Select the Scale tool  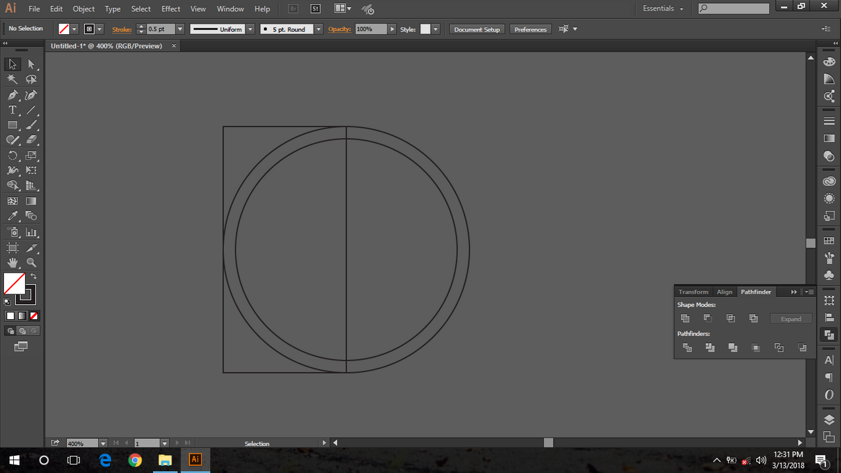(31, 156)
